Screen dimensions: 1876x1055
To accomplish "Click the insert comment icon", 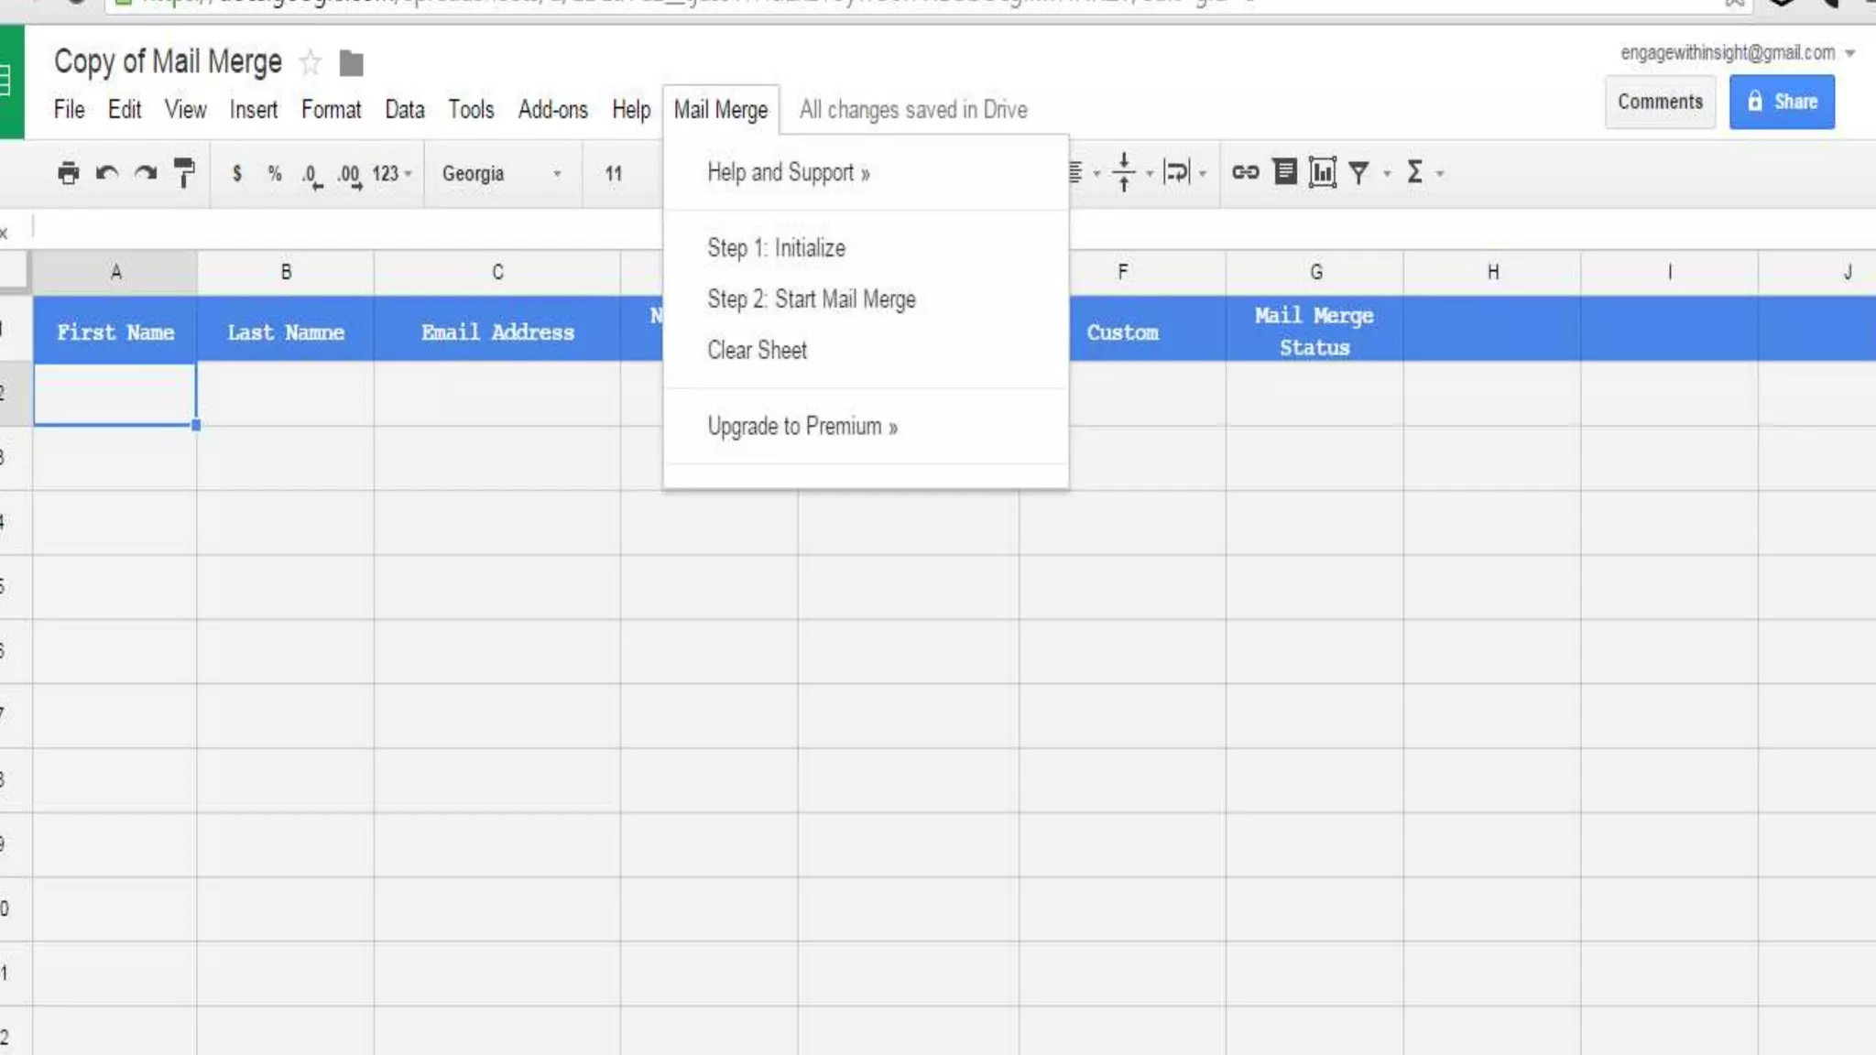I will pos(1285,172).
